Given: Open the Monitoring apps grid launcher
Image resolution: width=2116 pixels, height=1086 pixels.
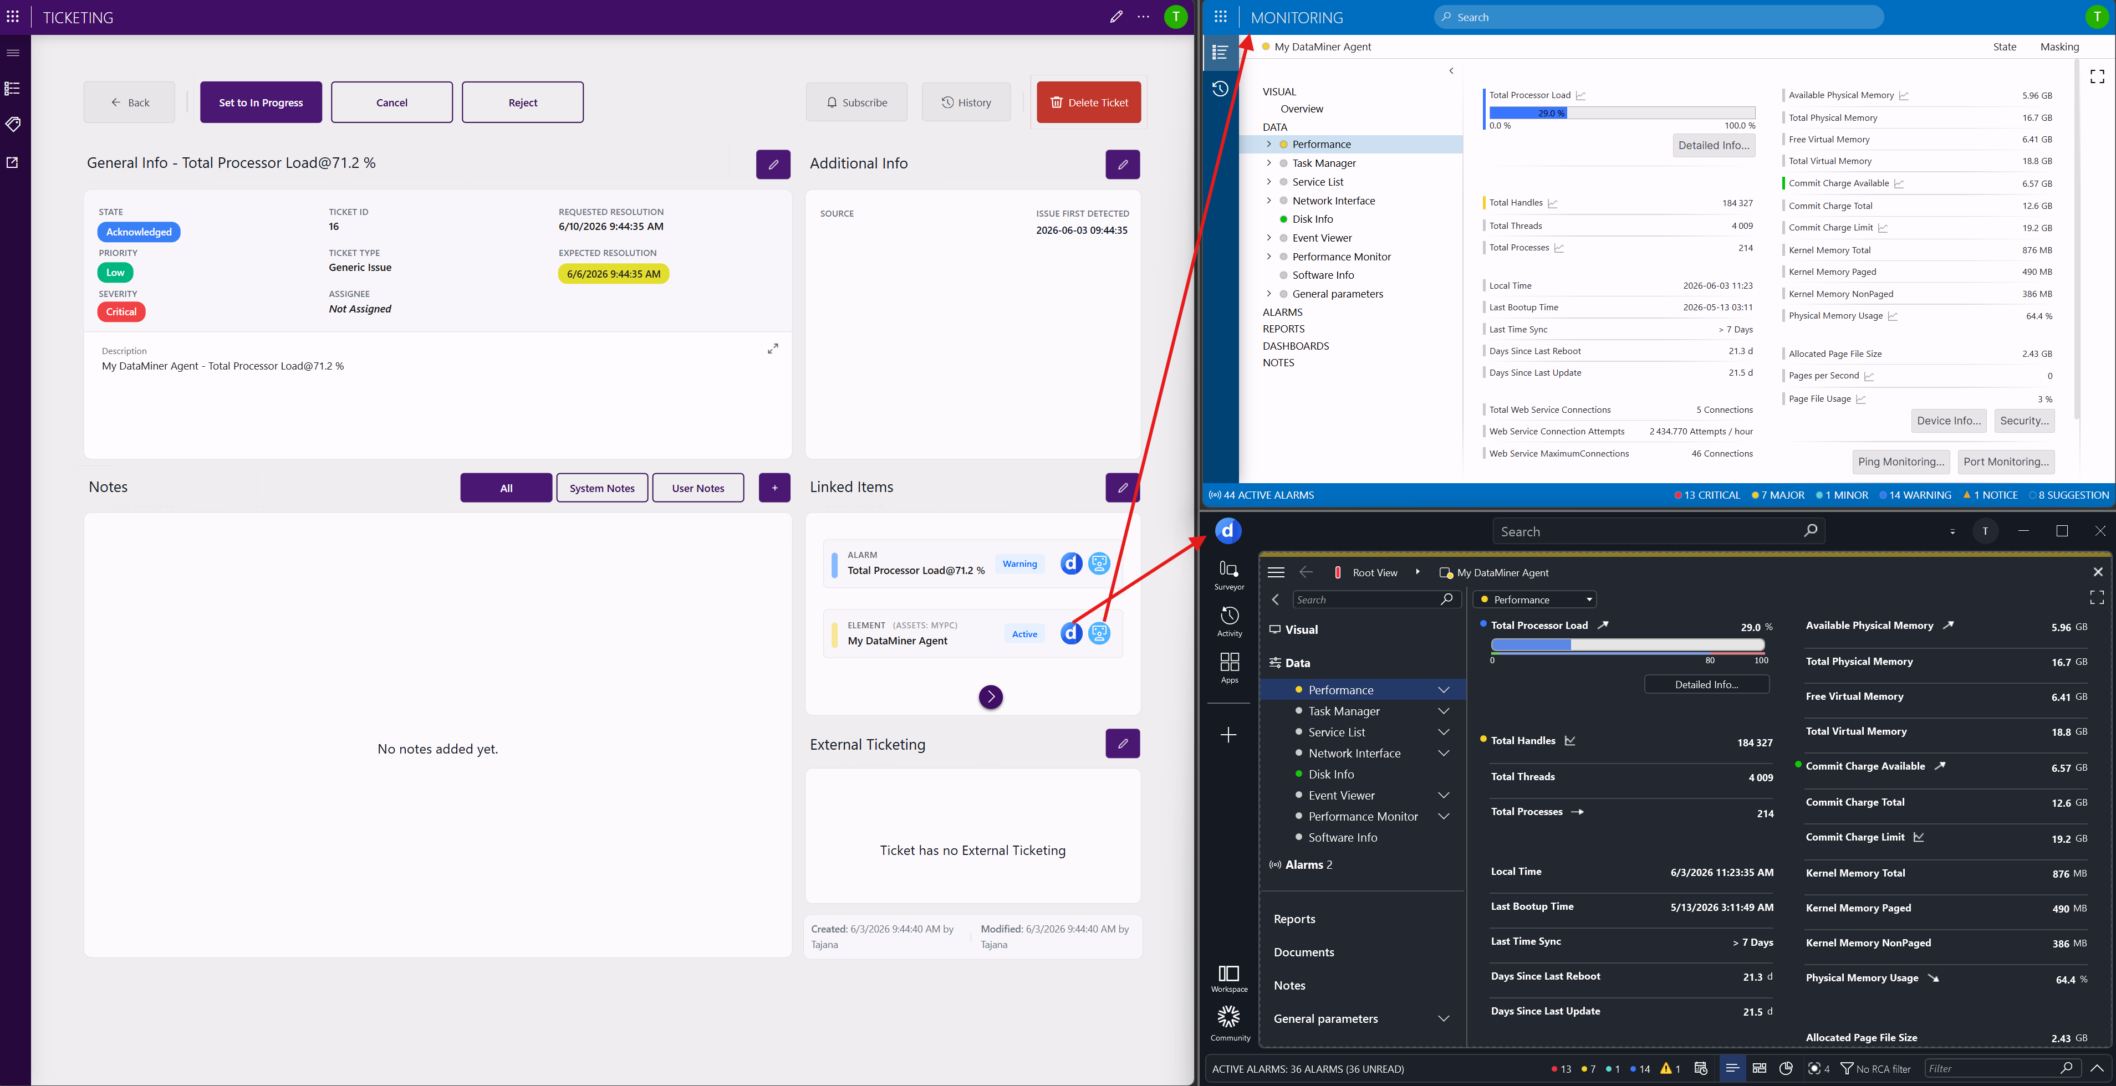Looking at the screenshot, I should pyautogui.click(x=1221, y=17).
